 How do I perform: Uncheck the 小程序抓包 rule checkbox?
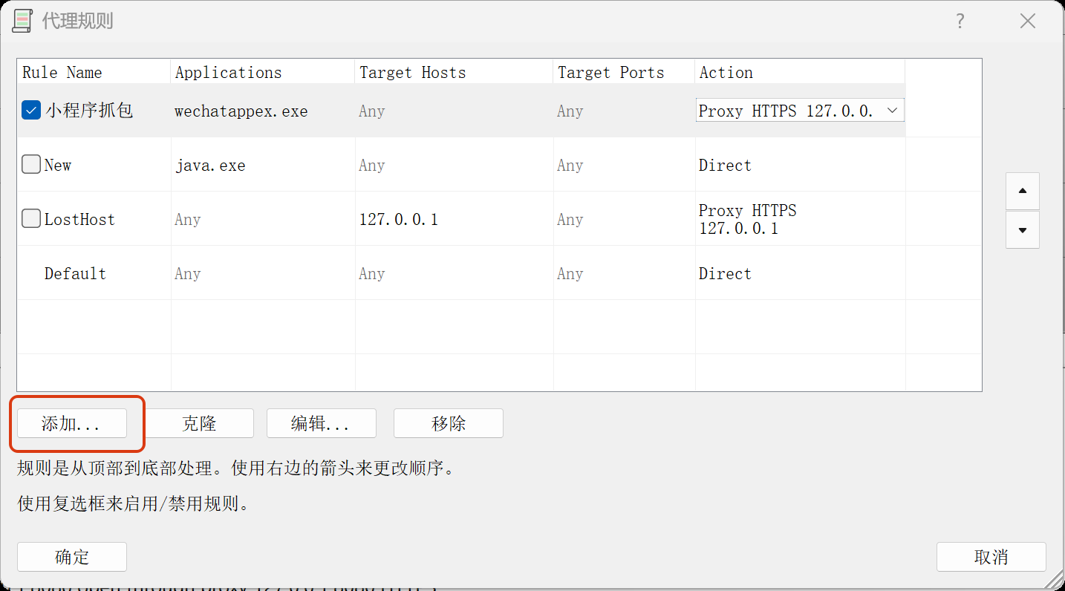pos(31,111)
